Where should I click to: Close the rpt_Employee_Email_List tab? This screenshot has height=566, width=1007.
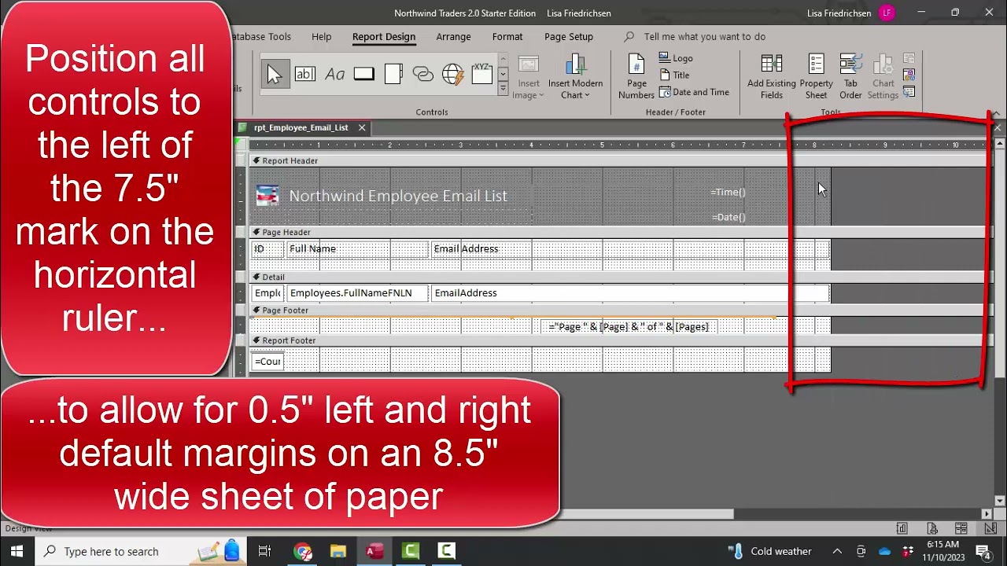pos(362,127)
